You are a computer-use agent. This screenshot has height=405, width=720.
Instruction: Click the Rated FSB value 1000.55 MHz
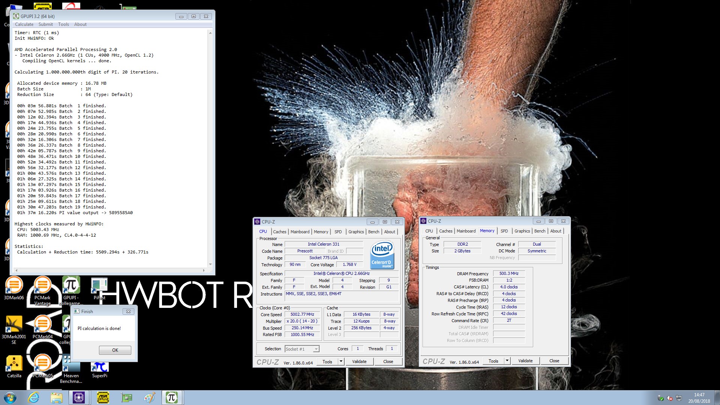[x=302, y=334]
